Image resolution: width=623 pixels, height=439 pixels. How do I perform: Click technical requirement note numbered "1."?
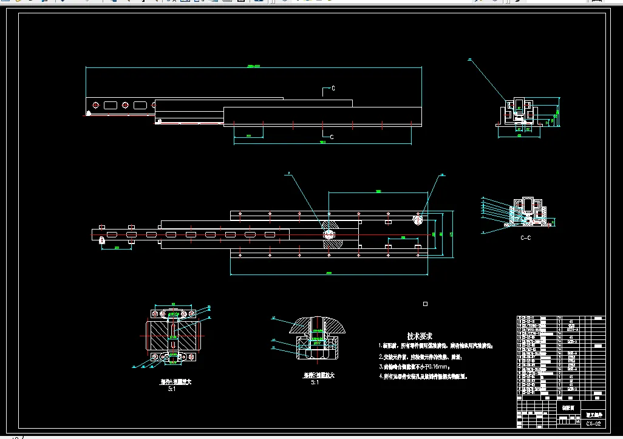tap(436, 346)
